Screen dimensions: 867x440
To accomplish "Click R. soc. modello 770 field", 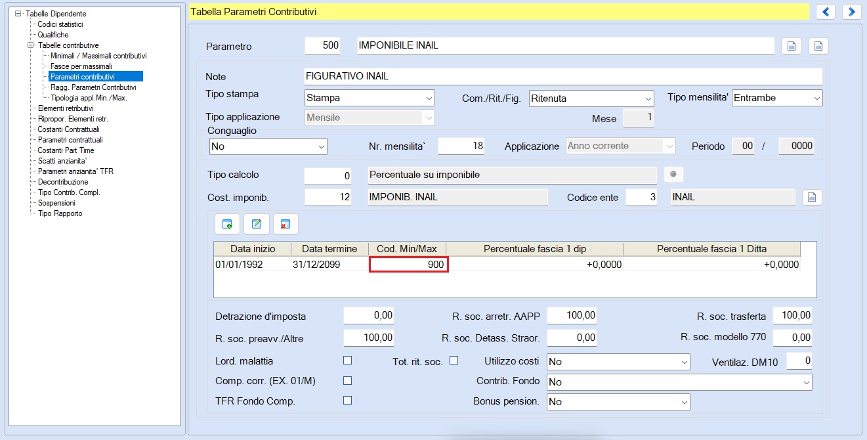I will [793, 338].
